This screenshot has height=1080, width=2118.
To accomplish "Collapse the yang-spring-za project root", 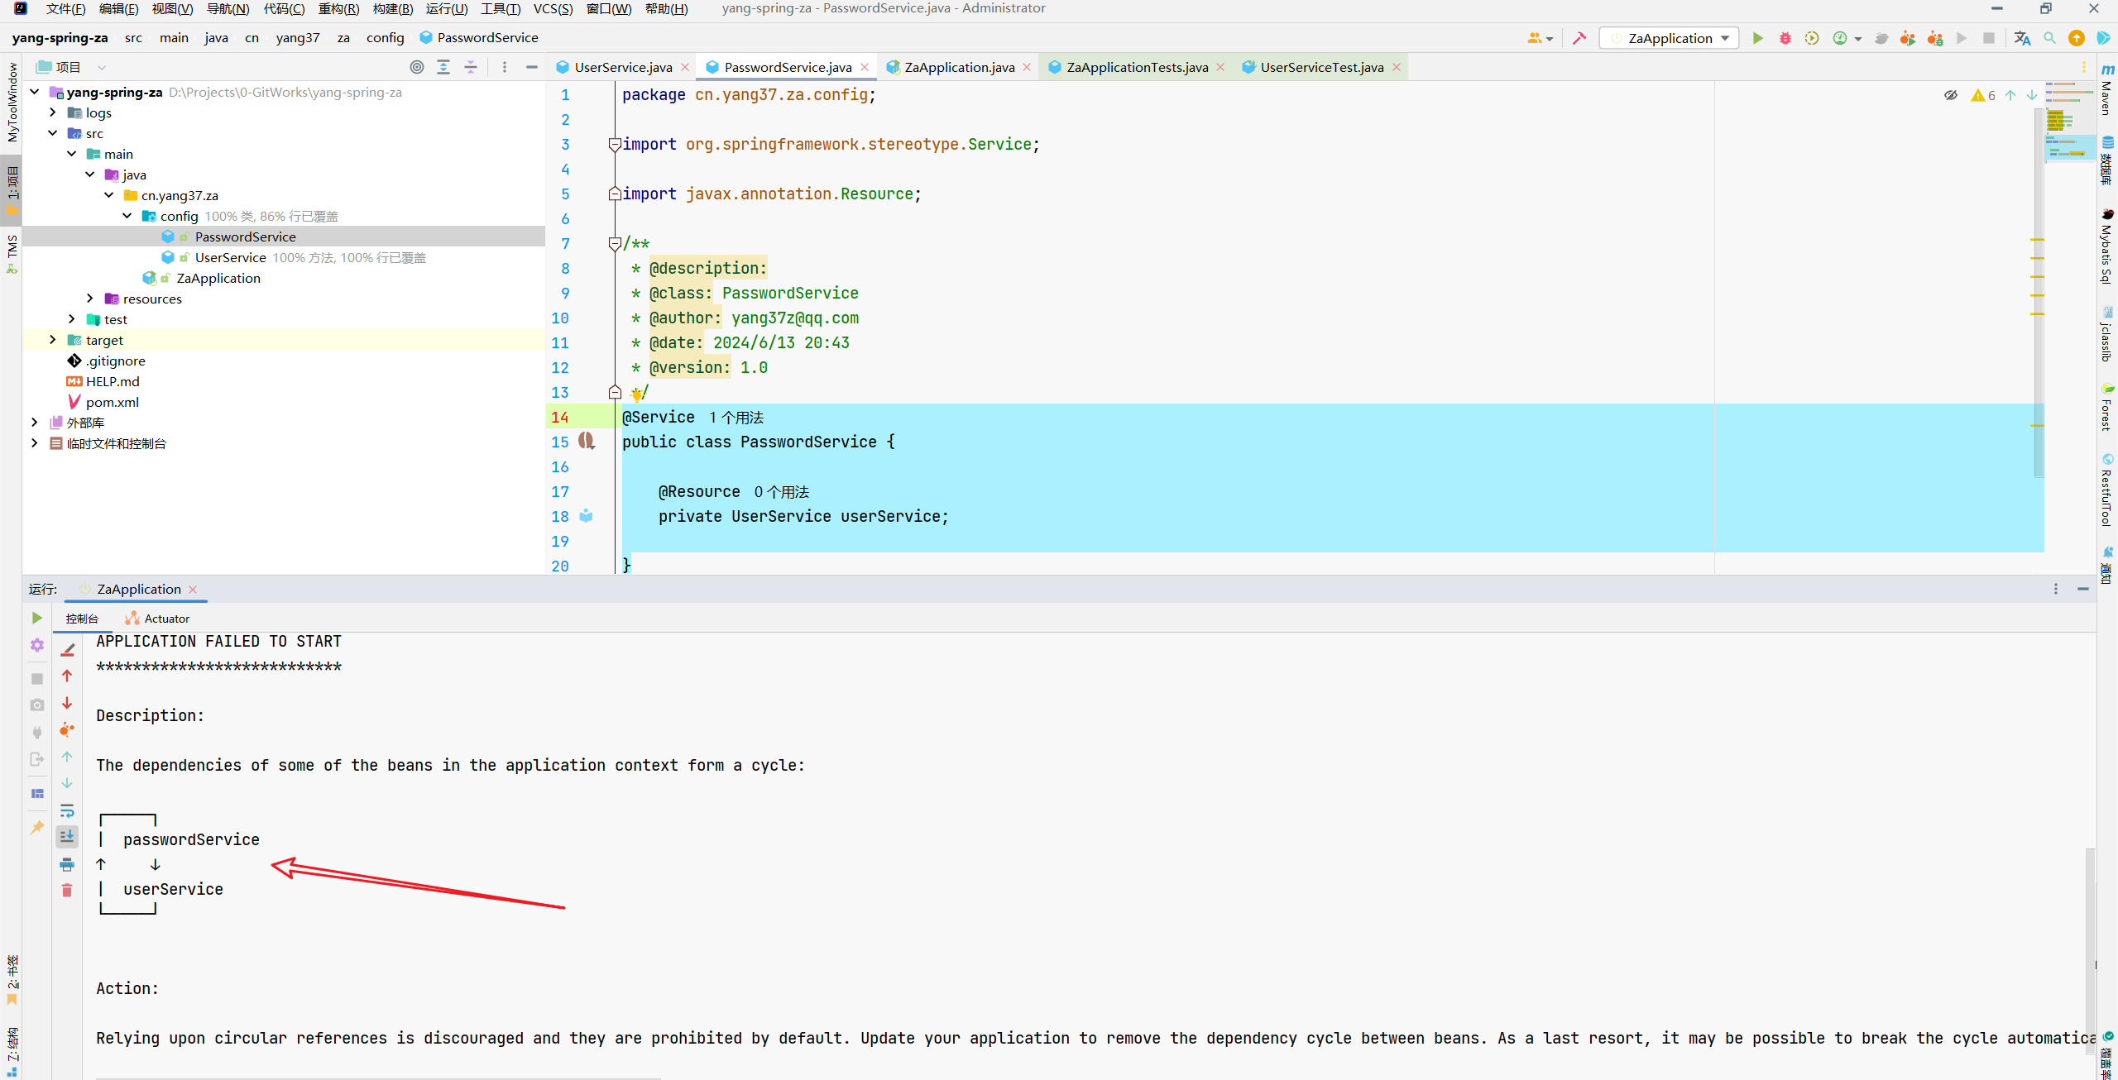I will coord(35,92).
